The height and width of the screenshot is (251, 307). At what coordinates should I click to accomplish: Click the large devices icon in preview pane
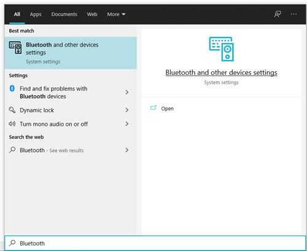point(222,49)
